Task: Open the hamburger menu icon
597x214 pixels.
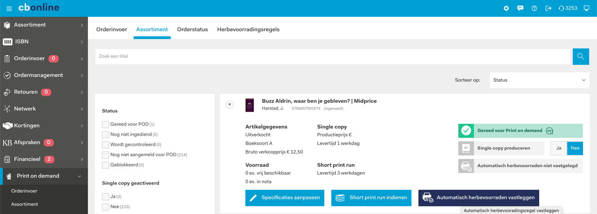Action: [9, 8]
